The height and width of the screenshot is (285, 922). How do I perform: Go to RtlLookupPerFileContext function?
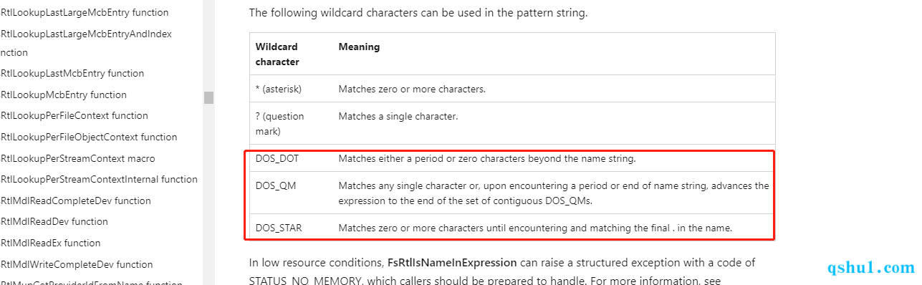point(74,116)
